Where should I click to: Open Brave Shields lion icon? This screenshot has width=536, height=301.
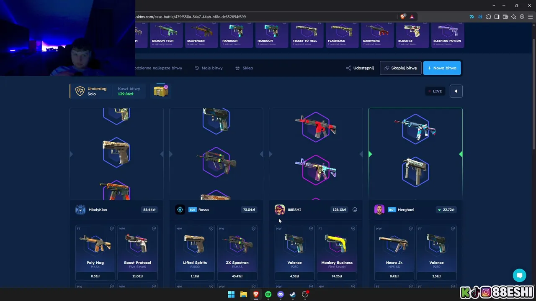403,17
